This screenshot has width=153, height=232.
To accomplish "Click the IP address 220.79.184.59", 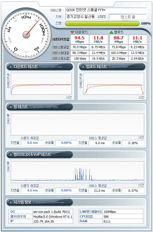I will pyautogui.click(x=53, y=221).
